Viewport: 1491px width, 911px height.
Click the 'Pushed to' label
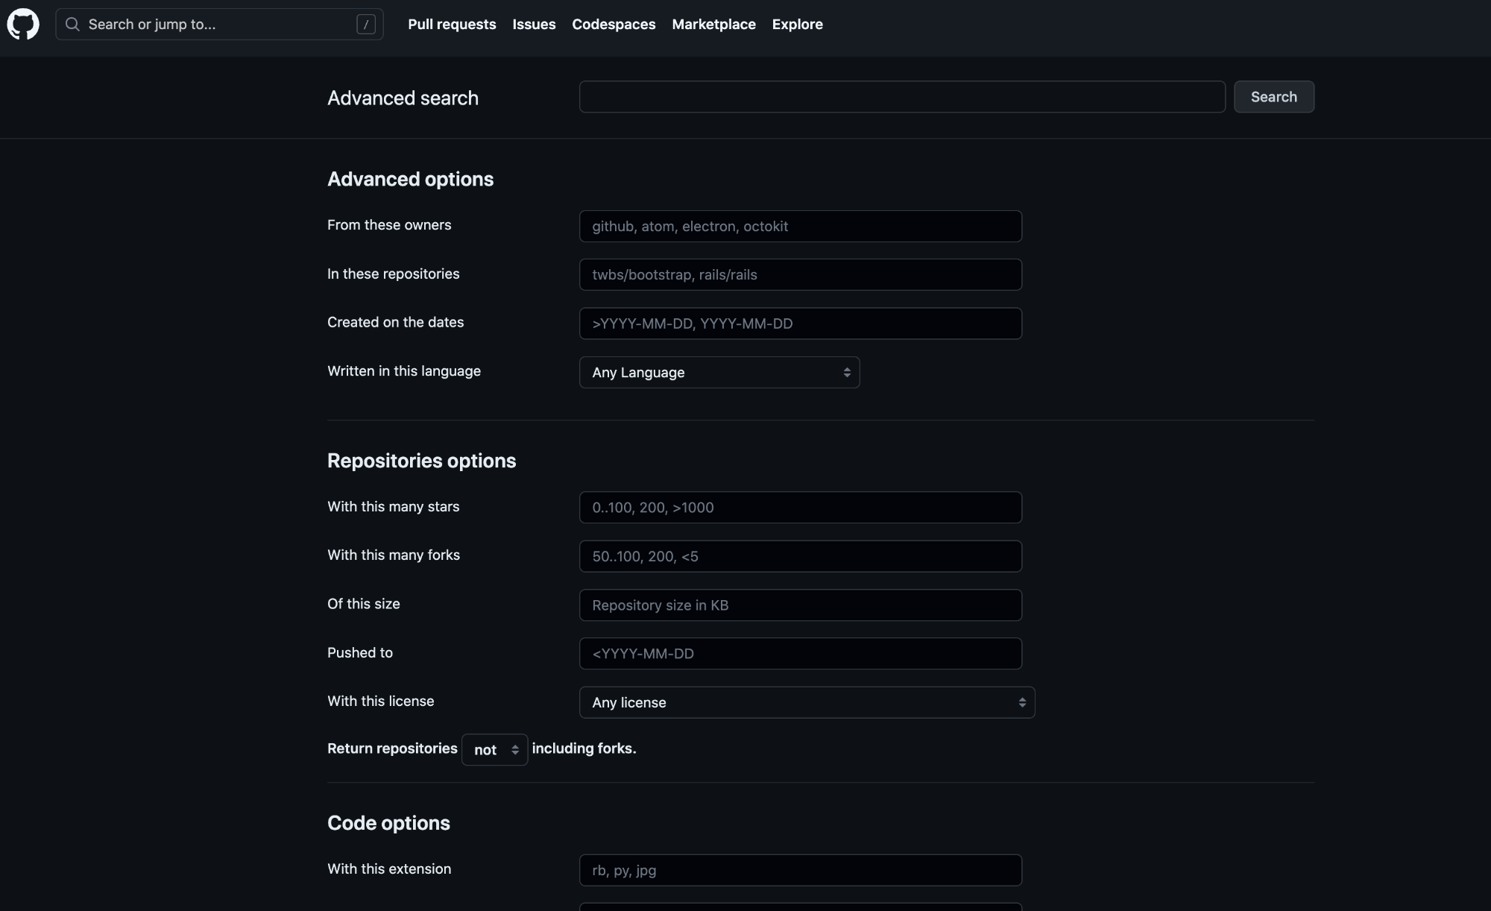coord(359,652)
